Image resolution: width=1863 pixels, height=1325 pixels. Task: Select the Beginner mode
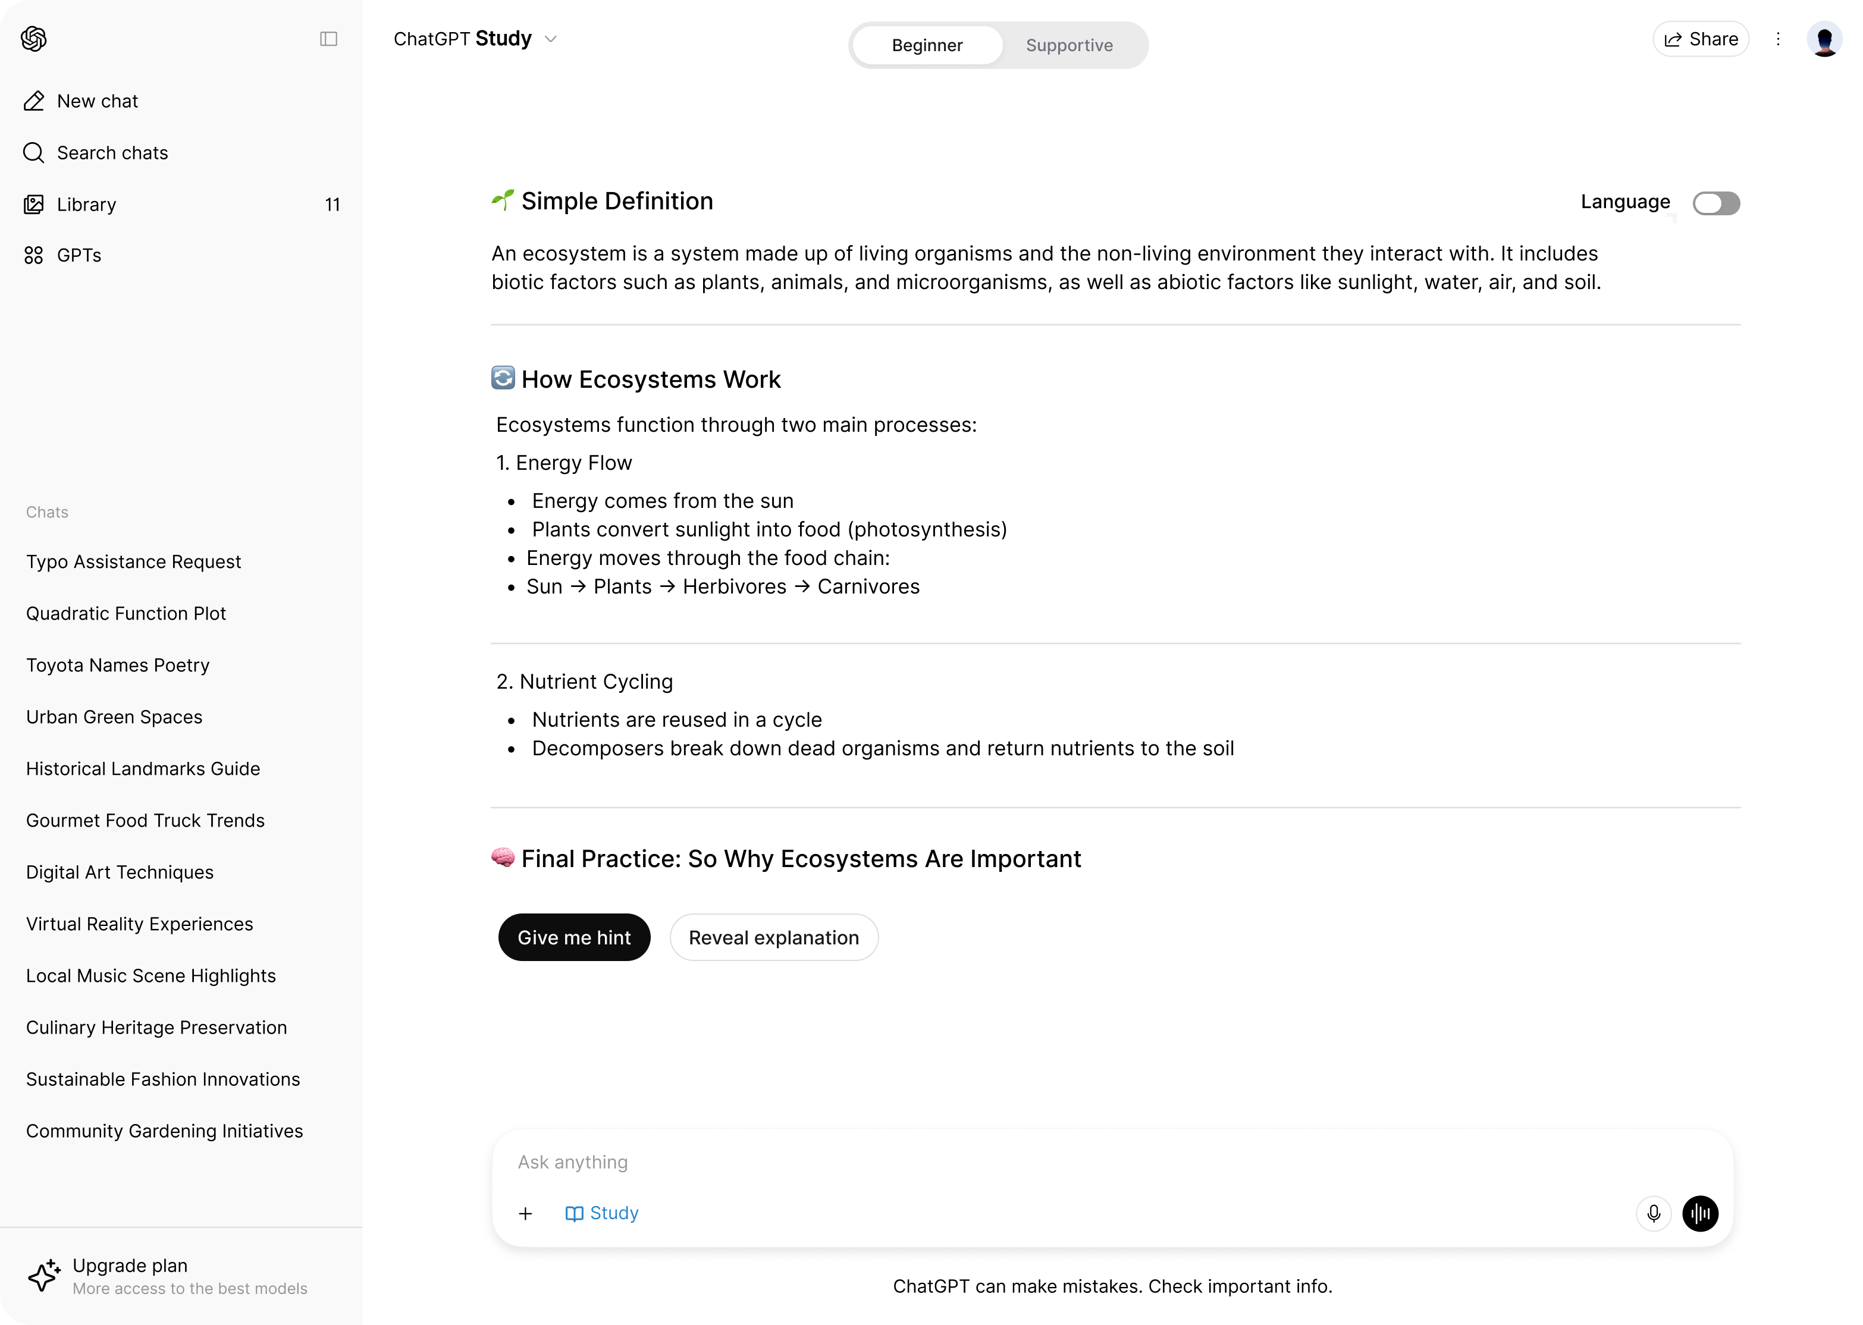point(927,46)
